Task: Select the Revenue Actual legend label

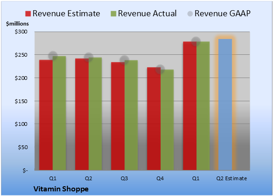Action: pyautogui.click(x=147, y=13)
